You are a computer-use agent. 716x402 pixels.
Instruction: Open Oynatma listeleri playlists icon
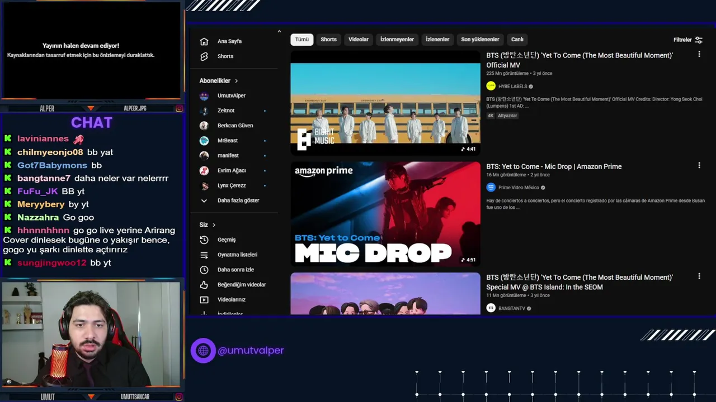coord(204,255)
